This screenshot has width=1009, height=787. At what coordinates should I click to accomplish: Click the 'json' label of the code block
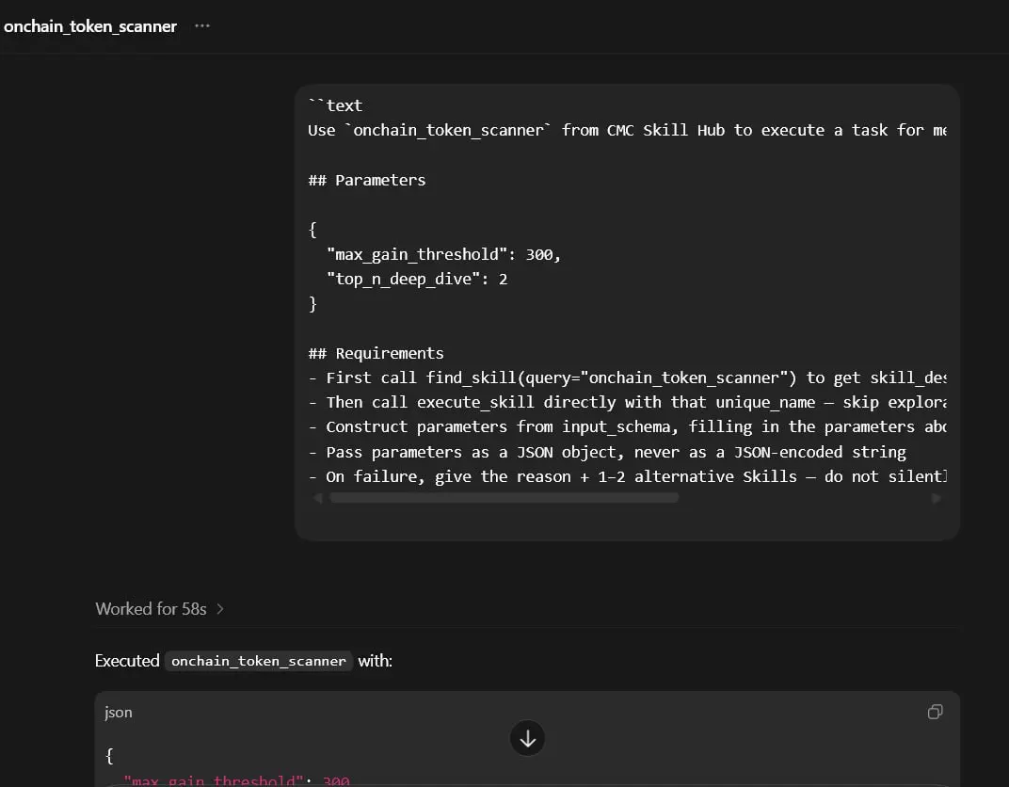click(119, 713)
